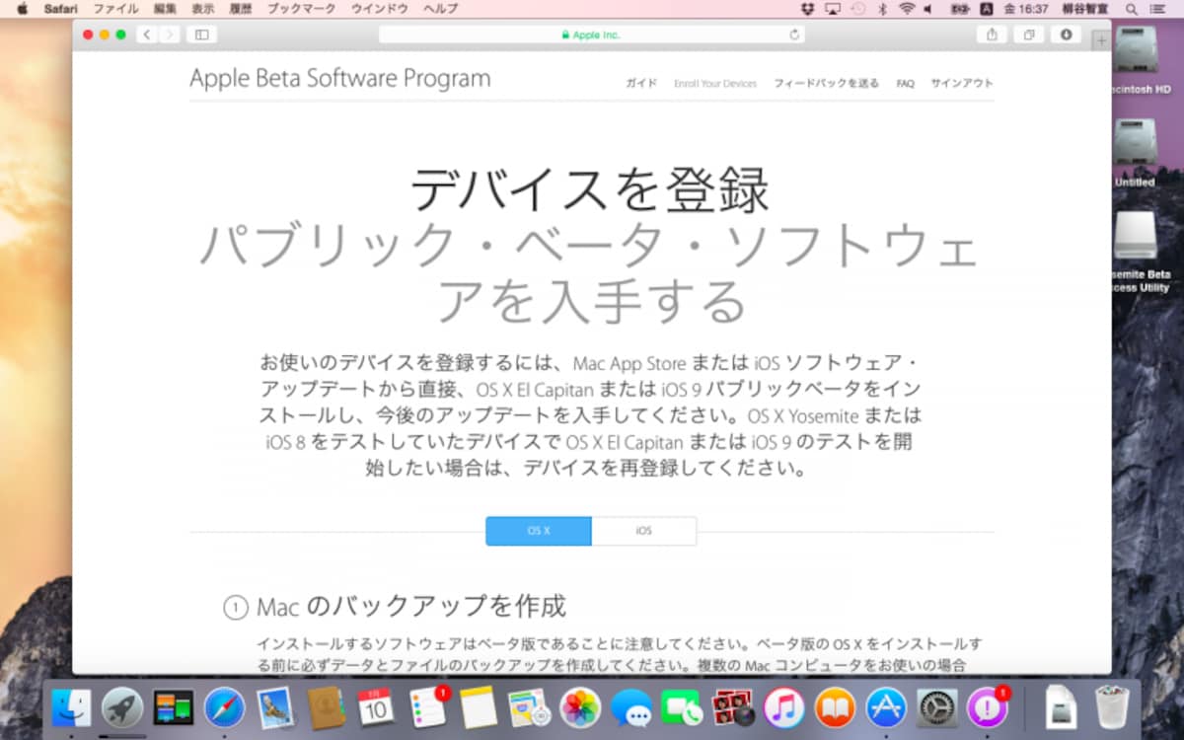Go forward with Safari's forward arrow

point(170,35)
